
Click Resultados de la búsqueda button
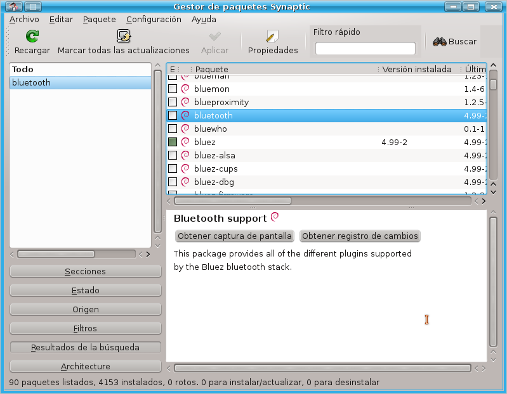pyautogui.click(x=86, y=348)
